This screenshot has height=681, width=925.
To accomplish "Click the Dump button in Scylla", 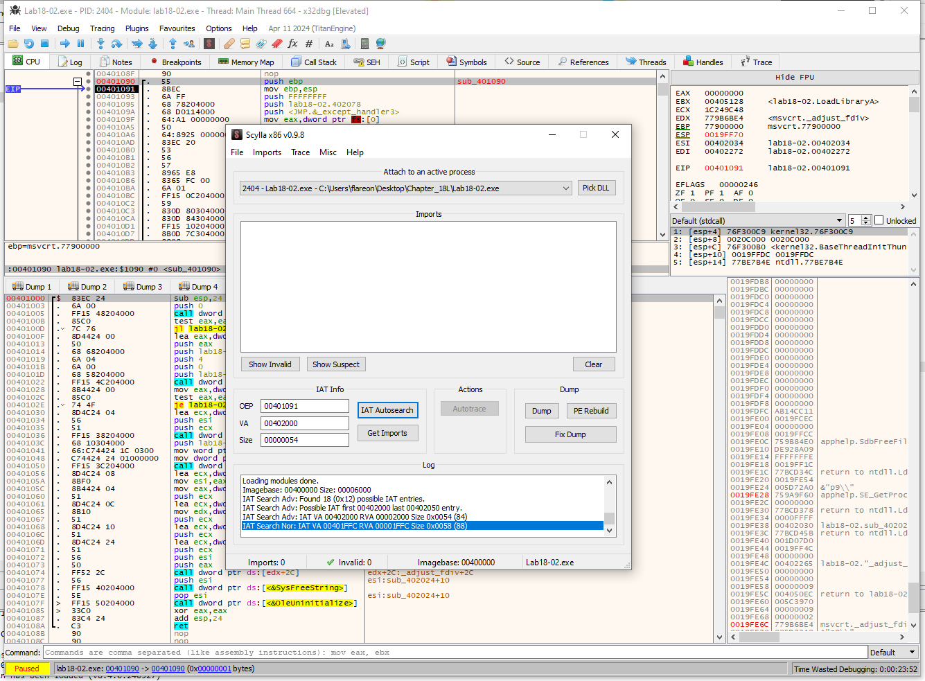I will coord(542,411).
